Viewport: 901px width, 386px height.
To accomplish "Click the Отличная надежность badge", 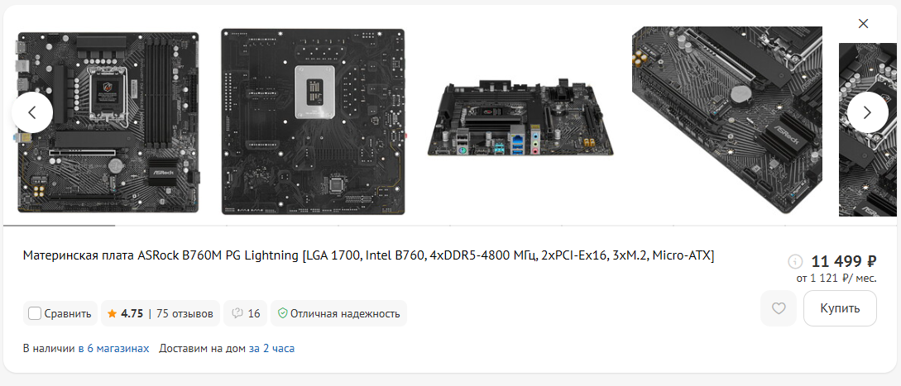I will point(338,313).
